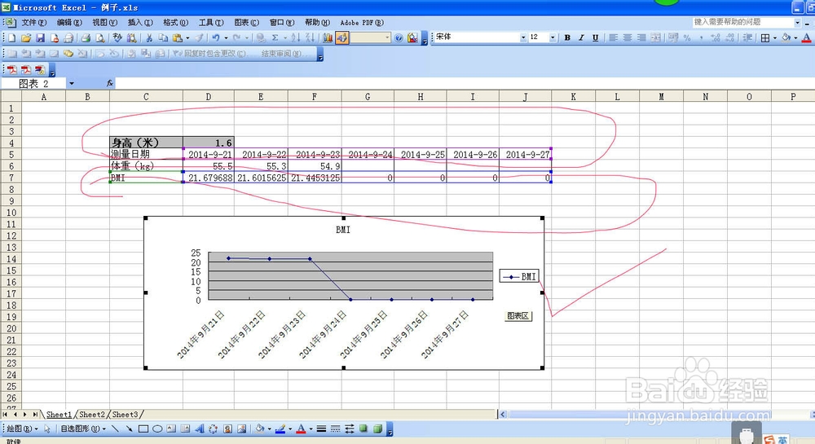Click row 7 header
Screen dimensions: 815x444
click(x=11, y=178)
